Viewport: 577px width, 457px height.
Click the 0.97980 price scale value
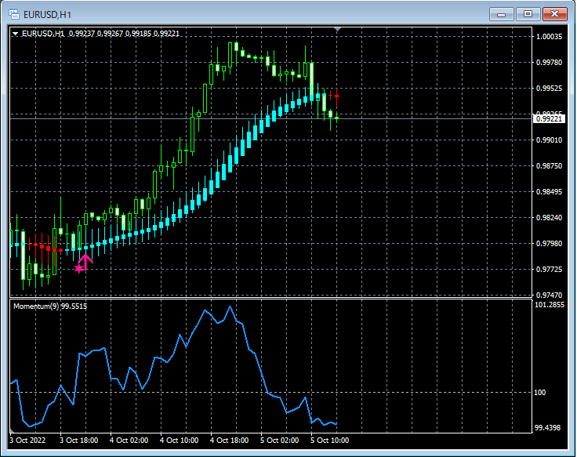tap(549, 244)
